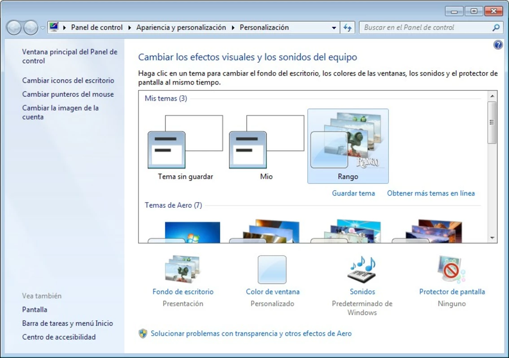Select the 'Rango' theme
The height and width of the screenshot is (358, 509).
coord(348,146)
